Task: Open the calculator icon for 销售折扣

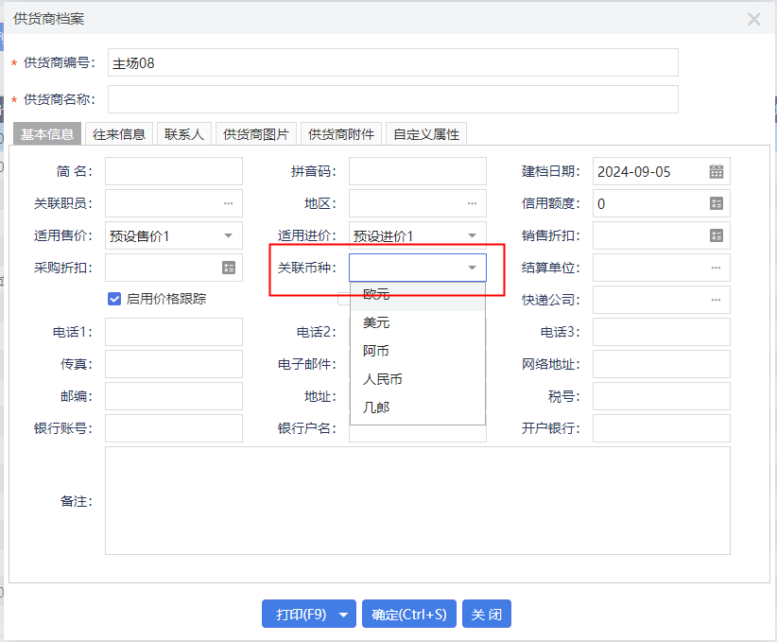Action: tap(717, 235)
